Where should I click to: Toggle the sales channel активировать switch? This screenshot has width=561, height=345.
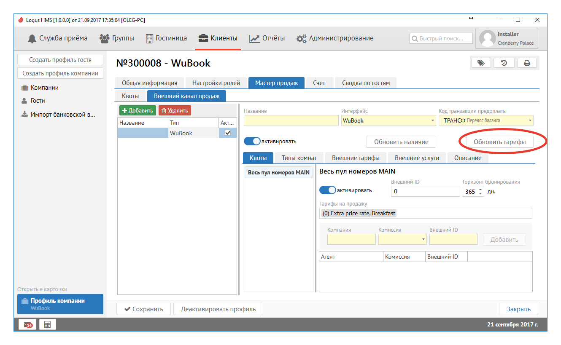point(252,142)
